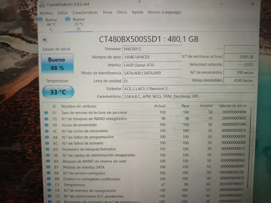Click status dot for attribute 01
The width and height of the screenshot is (271, 203).
point(46,113)
